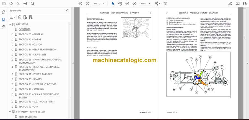Open SECTION 55 - ELECTRICAL SYSTEM bookmark
Image resolution: width=249 pixels, height=120 pixels.
[x=36, y=102]
